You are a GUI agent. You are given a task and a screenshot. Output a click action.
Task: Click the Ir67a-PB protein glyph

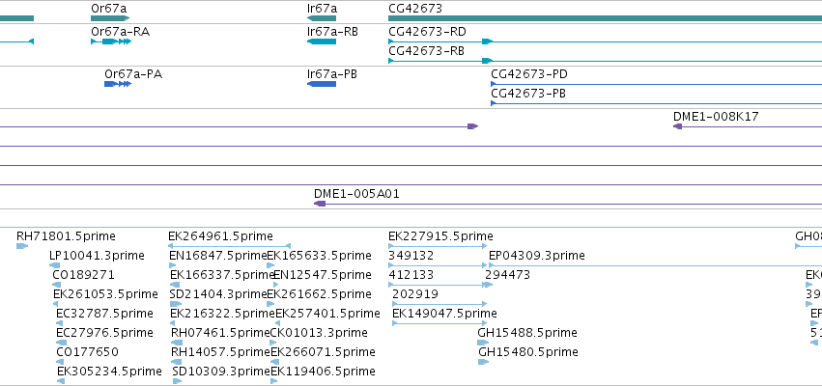[322, 84]
